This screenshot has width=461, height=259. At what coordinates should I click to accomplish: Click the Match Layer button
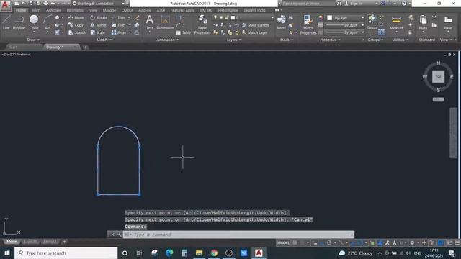(254, 32)
